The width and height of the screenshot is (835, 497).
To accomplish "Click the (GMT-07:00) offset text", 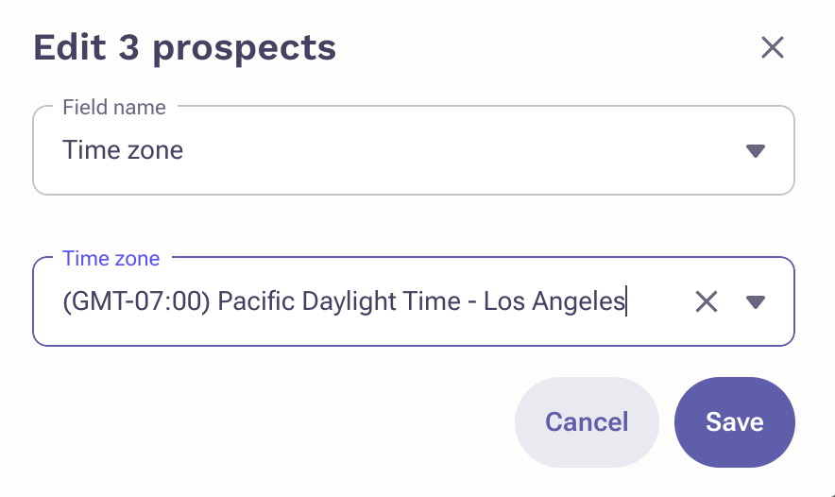I will [136, 301].
